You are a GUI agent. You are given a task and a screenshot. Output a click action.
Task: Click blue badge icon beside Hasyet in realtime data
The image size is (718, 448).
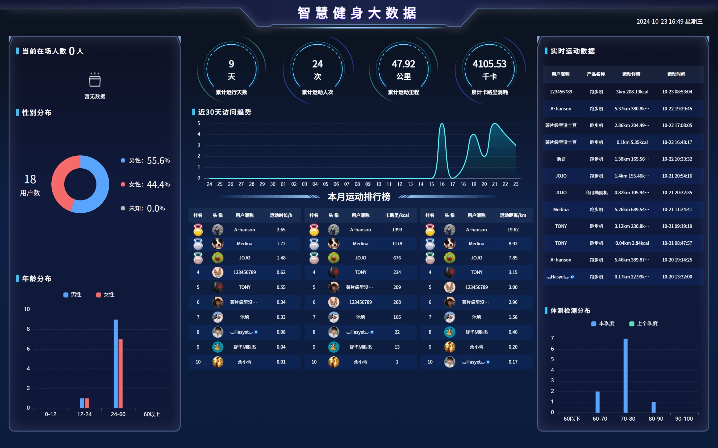coord(572,277)
